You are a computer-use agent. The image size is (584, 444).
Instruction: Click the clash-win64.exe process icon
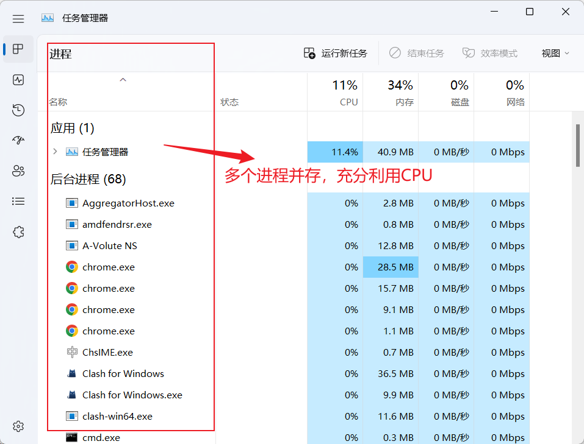click(x=72, y=416)
